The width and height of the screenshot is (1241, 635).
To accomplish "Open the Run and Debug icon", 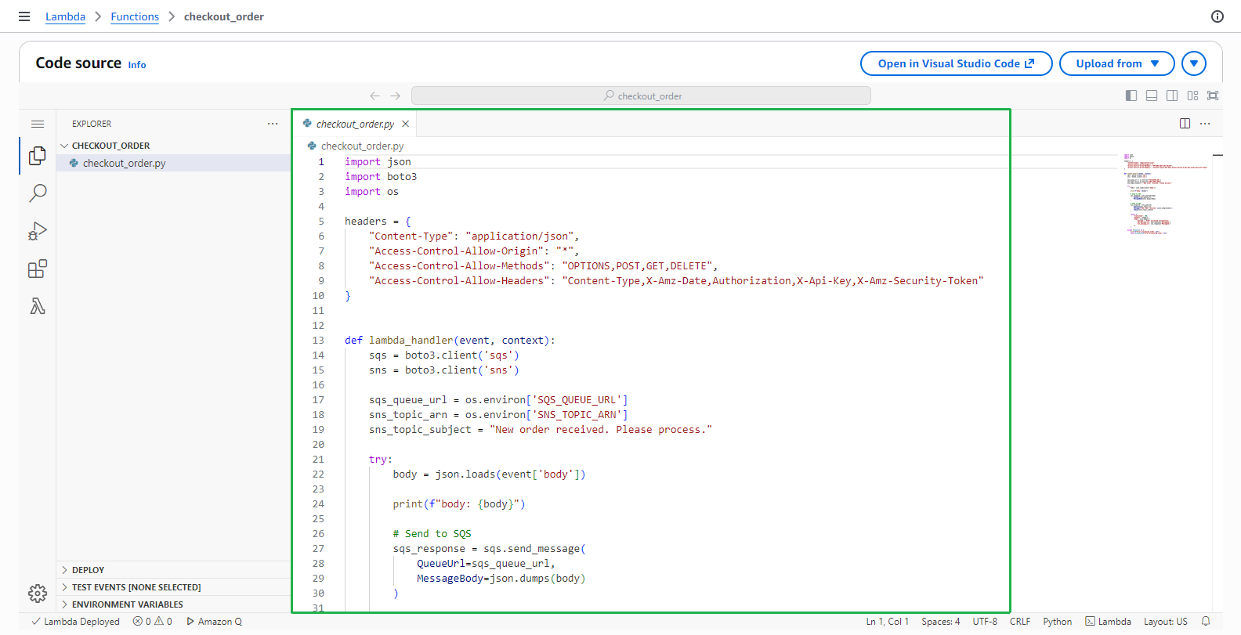I will [x=37, y=231].
